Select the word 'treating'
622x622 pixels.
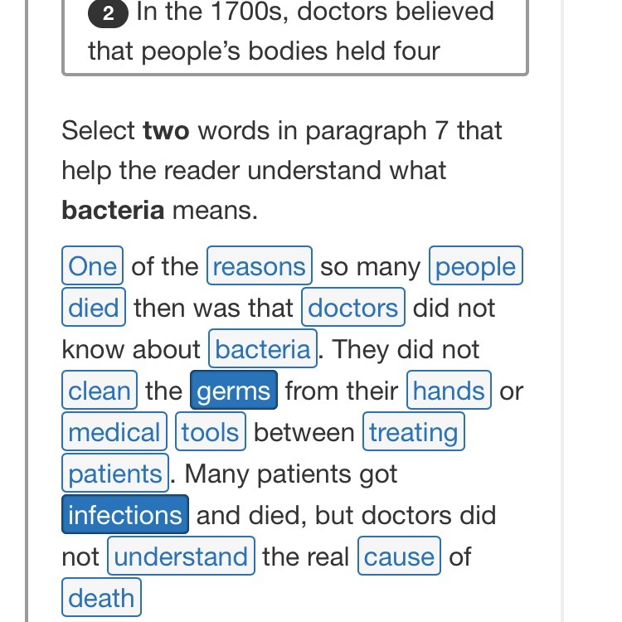(x=414, y=431)
